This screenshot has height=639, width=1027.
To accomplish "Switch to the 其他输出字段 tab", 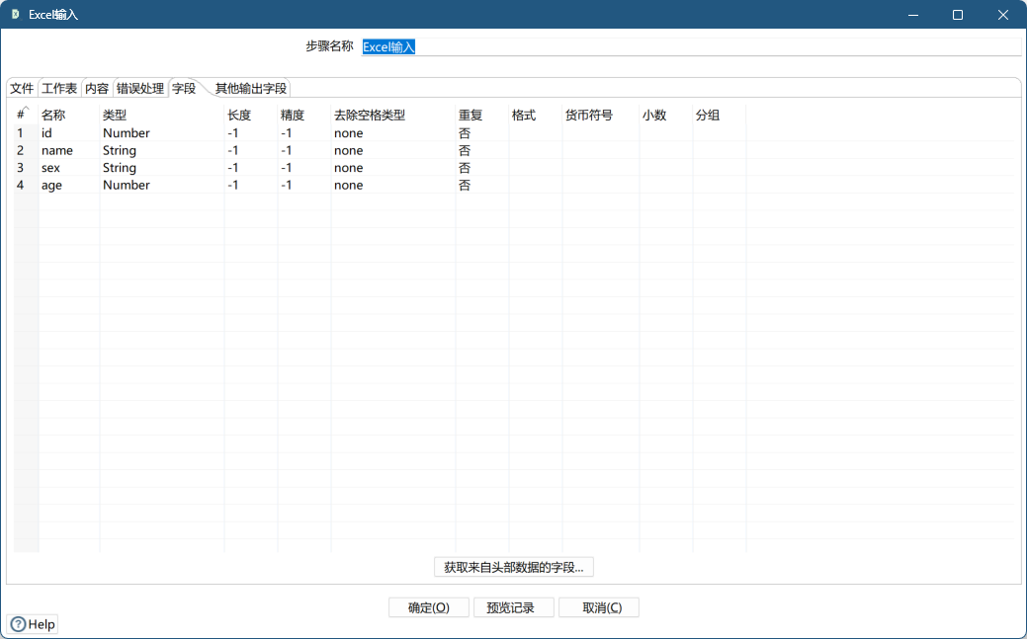I will pyautogui.click(x=248, y=87).
